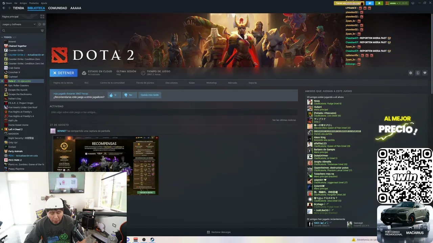Open the Ver menu
The height and width of the screenshot is (243, 433).
[x=16, y=3]
